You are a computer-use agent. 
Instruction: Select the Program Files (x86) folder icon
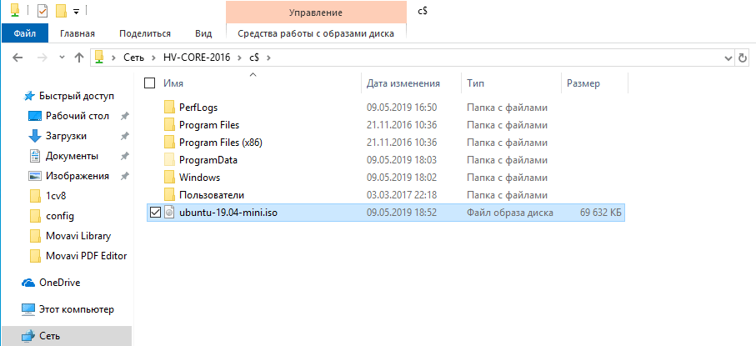168,142
